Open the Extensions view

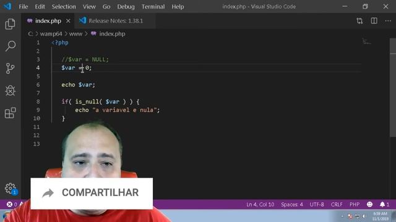[10, 113]
